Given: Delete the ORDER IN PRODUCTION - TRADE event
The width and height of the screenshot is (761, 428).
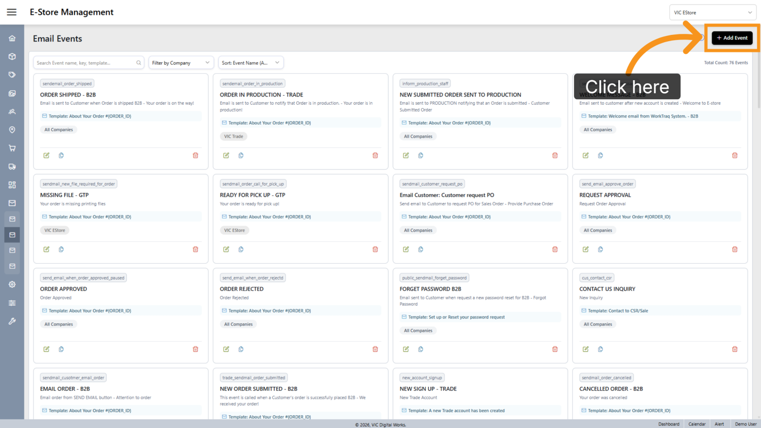Looking at the screenshot, I should click(375, 155).
